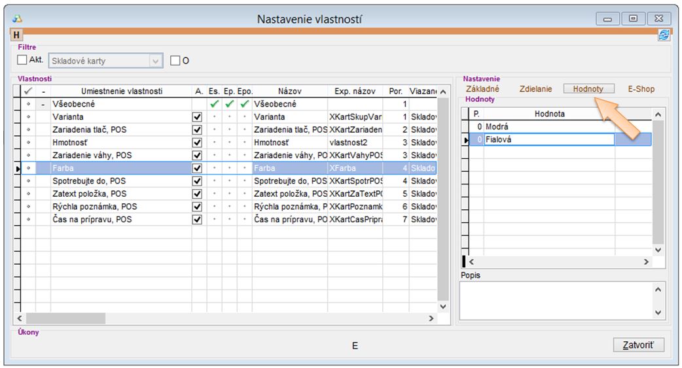Toggle the O checkbox in filters
Image resolution: width=682 pixels, height=368 pixels.
pyautogui.click(x=175, y=61)
